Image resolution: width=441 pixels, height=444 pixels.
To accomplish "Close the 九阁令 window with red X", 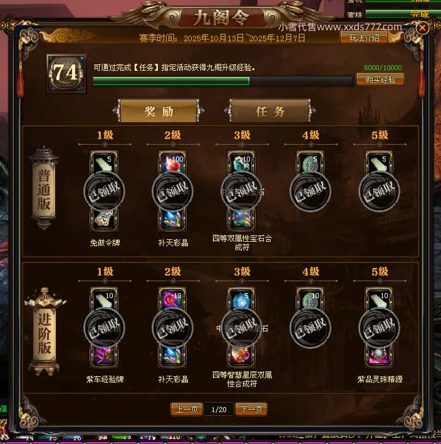I will pos(422,28).
